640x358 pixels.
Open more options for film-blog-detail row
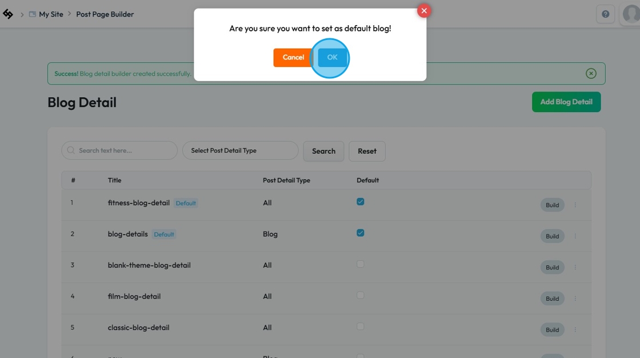(575, 299)
